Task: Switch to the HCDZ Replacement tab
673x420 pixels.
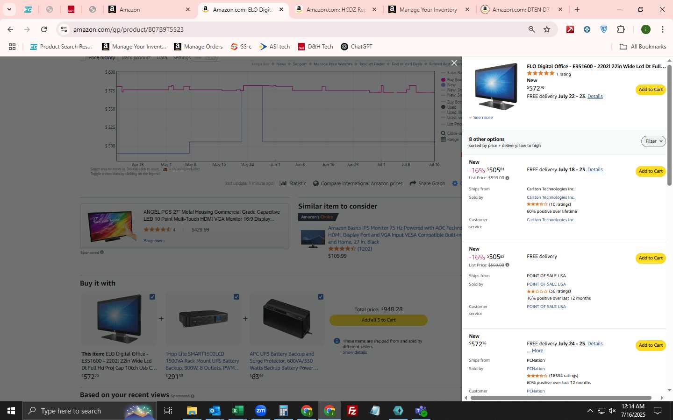Action: coord(336,9)
